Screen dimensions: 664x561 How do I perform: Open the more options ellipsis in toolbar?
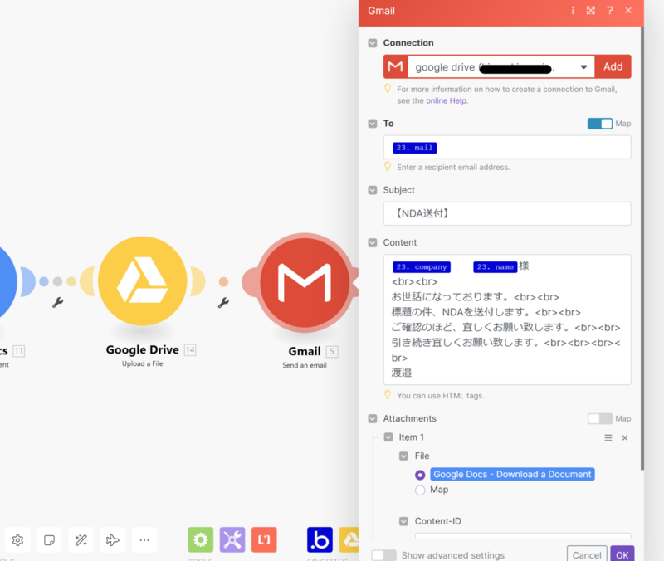[x=144, y=539]
